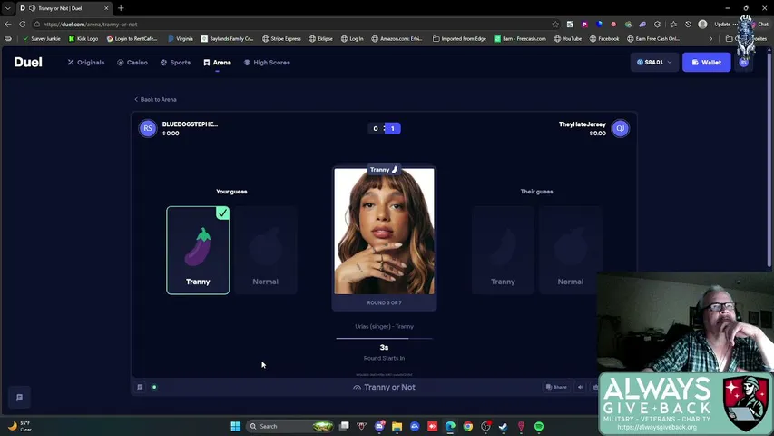Open the game chat icon in bottom bar
This screenshot has width=774, height=436.
[140, 387]
